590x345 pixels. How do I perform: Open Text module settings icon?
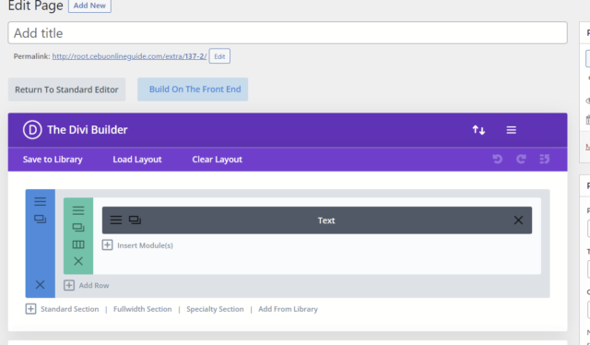[x=116, y=220]
